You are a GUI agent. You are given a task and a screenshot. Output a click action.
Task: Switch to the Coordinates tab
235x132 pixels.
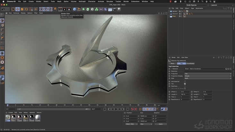click(190, 63)
